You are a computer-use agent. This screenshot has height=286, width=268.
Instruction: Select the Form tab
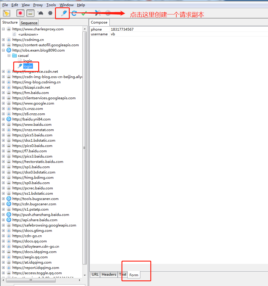(134, 275)
